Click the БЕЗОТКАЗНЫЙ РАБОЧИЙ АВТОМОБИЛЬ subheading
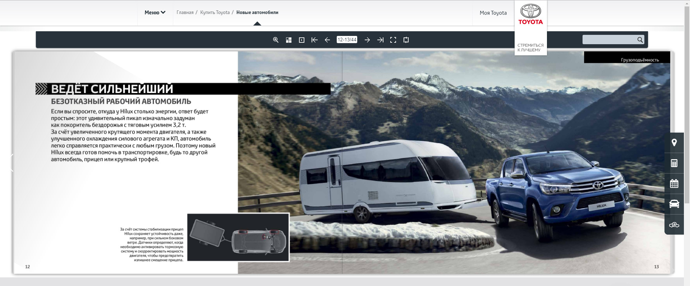Screen dimensions: 690x286 [x=121, y=102]
